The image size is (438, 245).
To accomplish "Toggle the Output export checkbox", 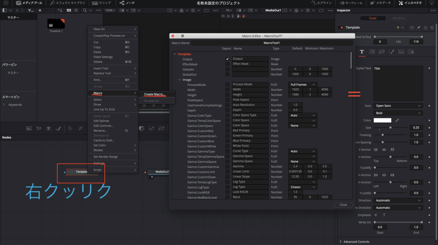I will coord(228,59).
